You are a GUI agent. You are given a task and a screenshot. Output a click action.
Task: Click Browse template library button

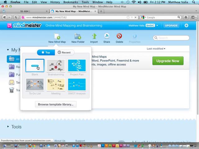56,104
